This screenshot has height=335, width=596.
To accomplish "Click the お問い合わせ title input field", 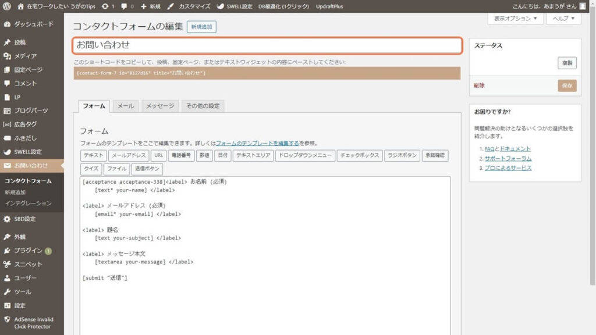I will (267, 45).
